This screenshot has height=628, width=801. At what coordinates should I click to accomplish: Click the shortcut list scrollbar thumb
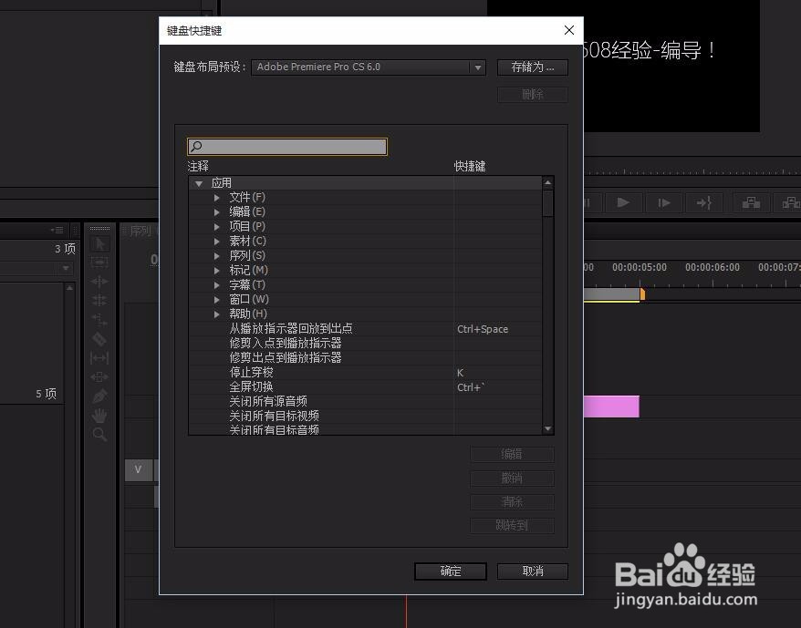(x=547, y=203)
